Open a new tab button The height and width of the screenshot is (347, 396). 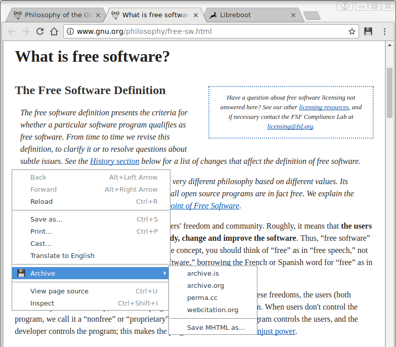(312, 15)
